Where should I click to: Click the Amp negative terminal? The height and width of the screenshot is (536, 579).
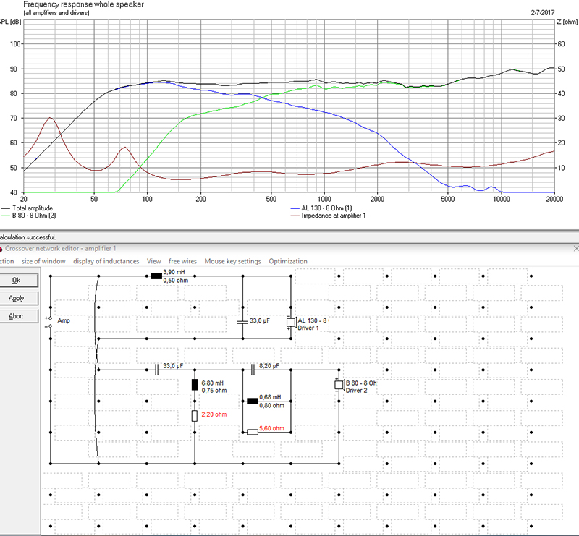click(51, 326)
